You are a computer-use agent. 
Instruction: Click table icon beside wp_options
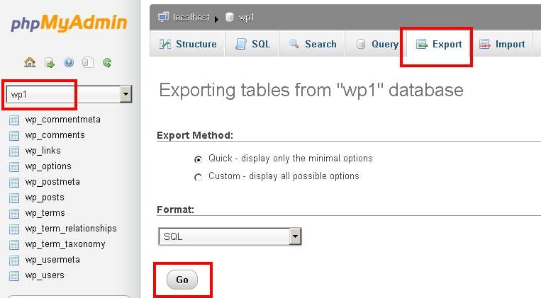pyautogui.click(x=14, y=167)
